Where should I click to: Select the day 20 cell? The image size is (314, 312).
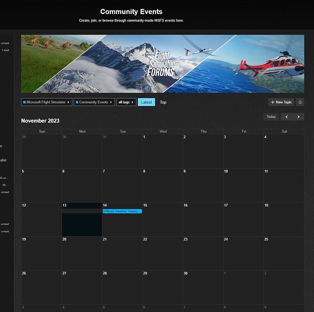(82, 253)
